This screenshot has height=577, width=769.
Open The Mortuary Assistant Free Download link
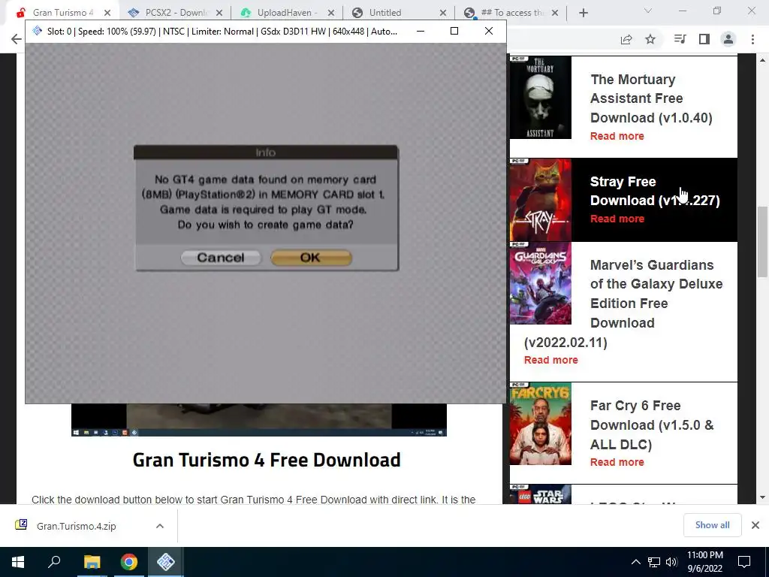click(x=651, y=98)
